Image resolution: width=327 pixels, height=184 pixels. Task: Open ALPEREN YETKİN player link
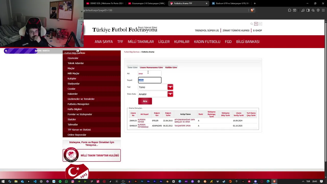pos(142,121)
